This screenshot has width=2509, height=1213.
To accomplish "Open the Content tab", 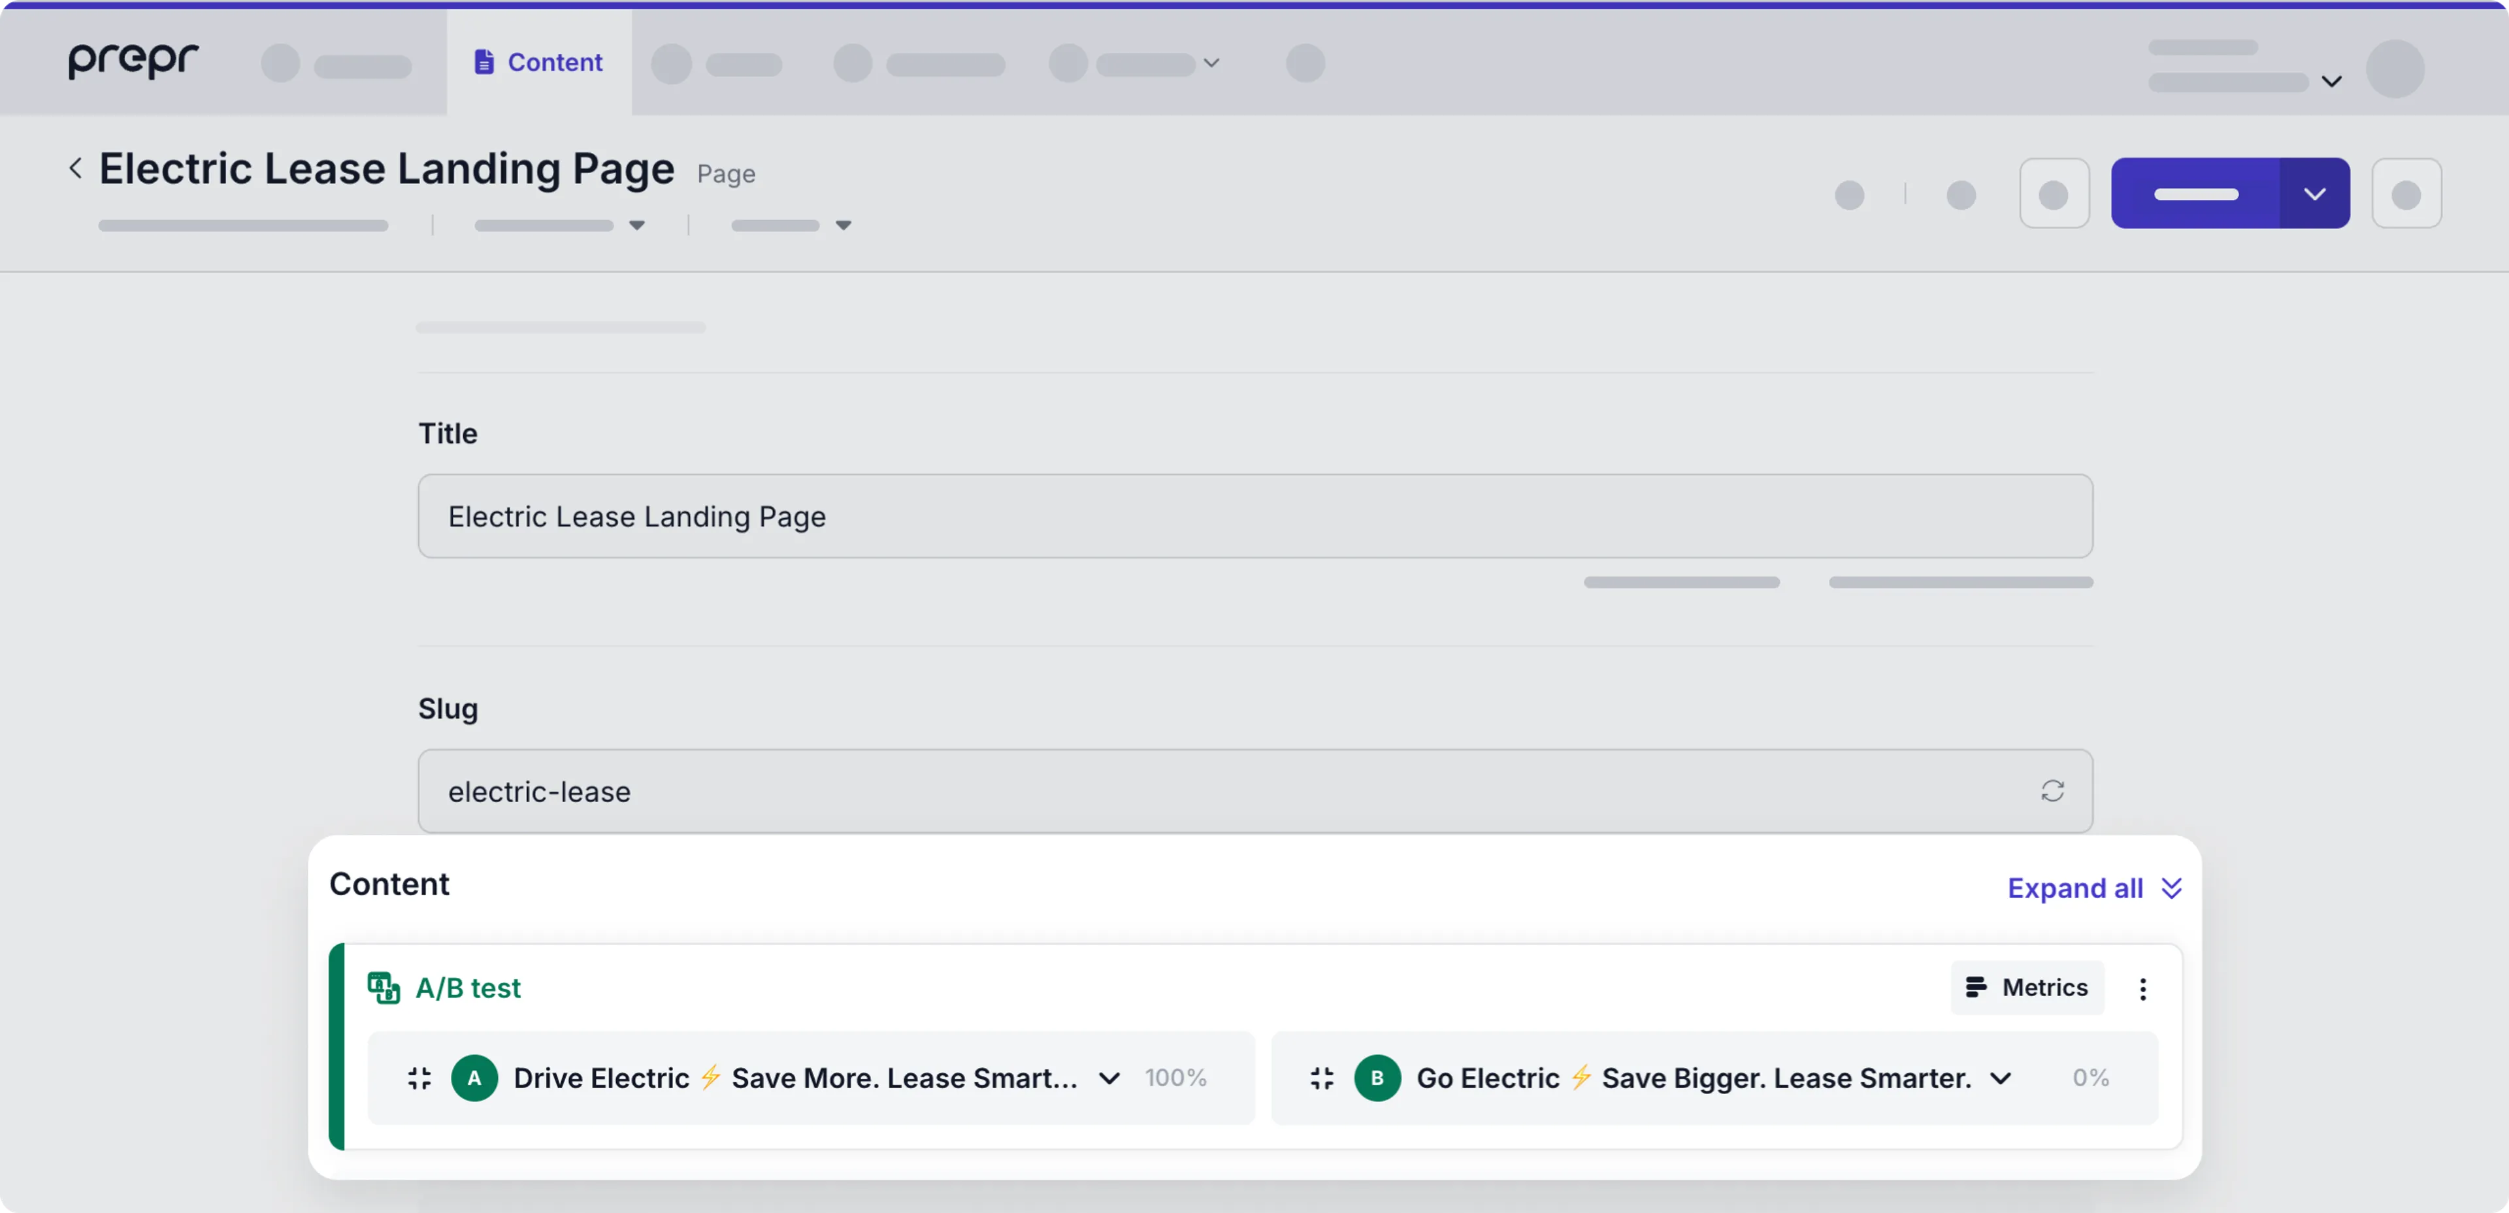I will pyautogui.click(x=538, y=62).
